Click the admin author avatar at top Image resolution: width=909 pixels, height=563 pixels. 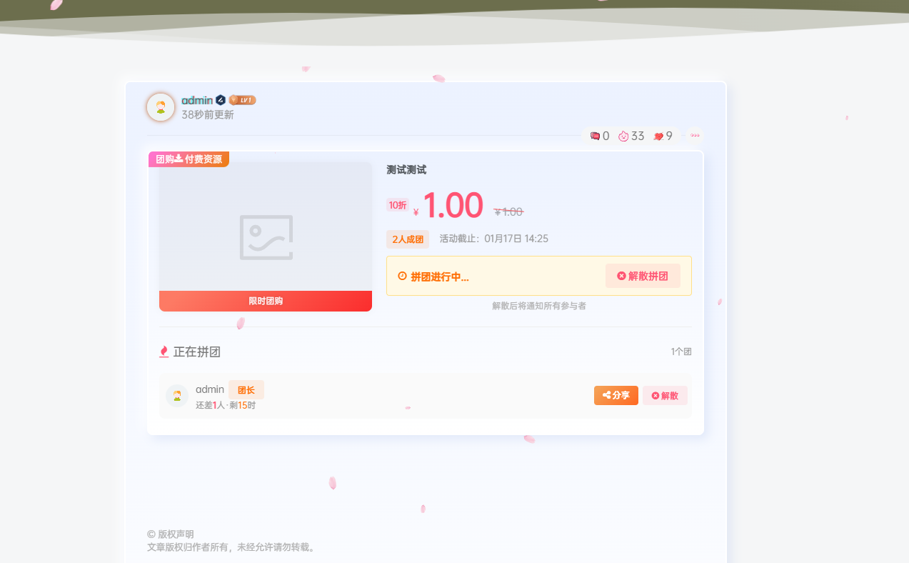tap(161, 107)
